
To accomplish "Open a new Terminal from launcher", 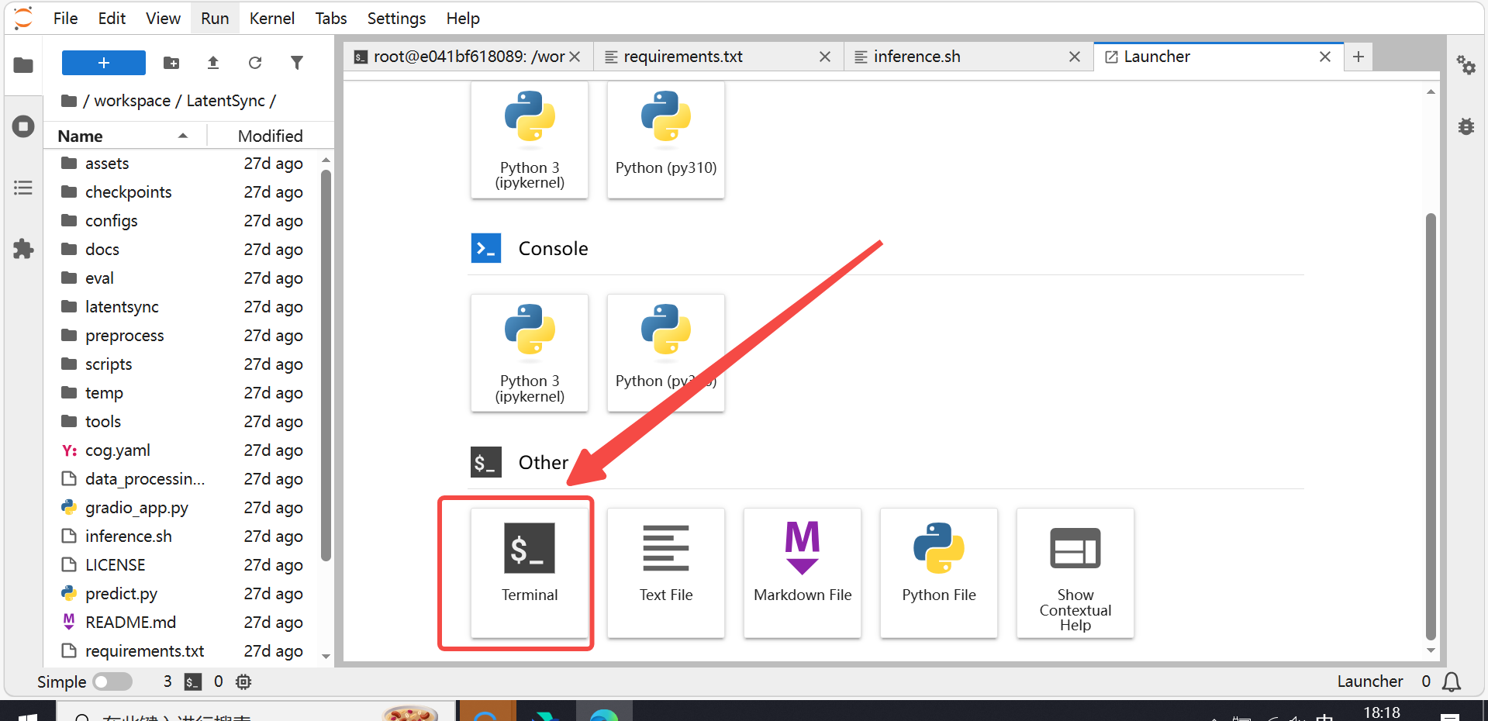I will (529, 571).
